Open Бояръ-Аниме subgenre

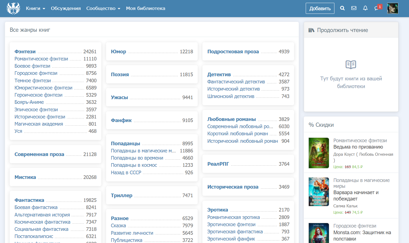[29, 102]
